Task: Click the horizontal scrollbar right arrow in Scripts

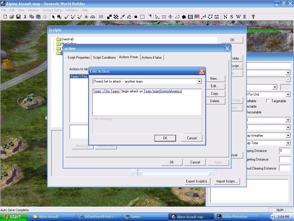Action: click(x=210, y=173)
